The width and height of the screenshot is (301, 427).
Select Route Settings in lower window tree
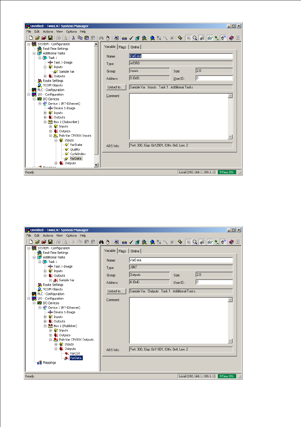[x=53, y=285]
